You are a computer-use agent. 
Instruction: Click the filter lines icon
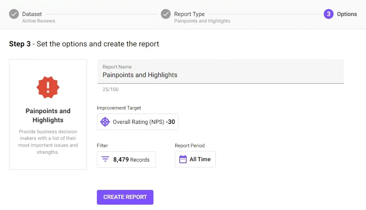pos(105,159)
